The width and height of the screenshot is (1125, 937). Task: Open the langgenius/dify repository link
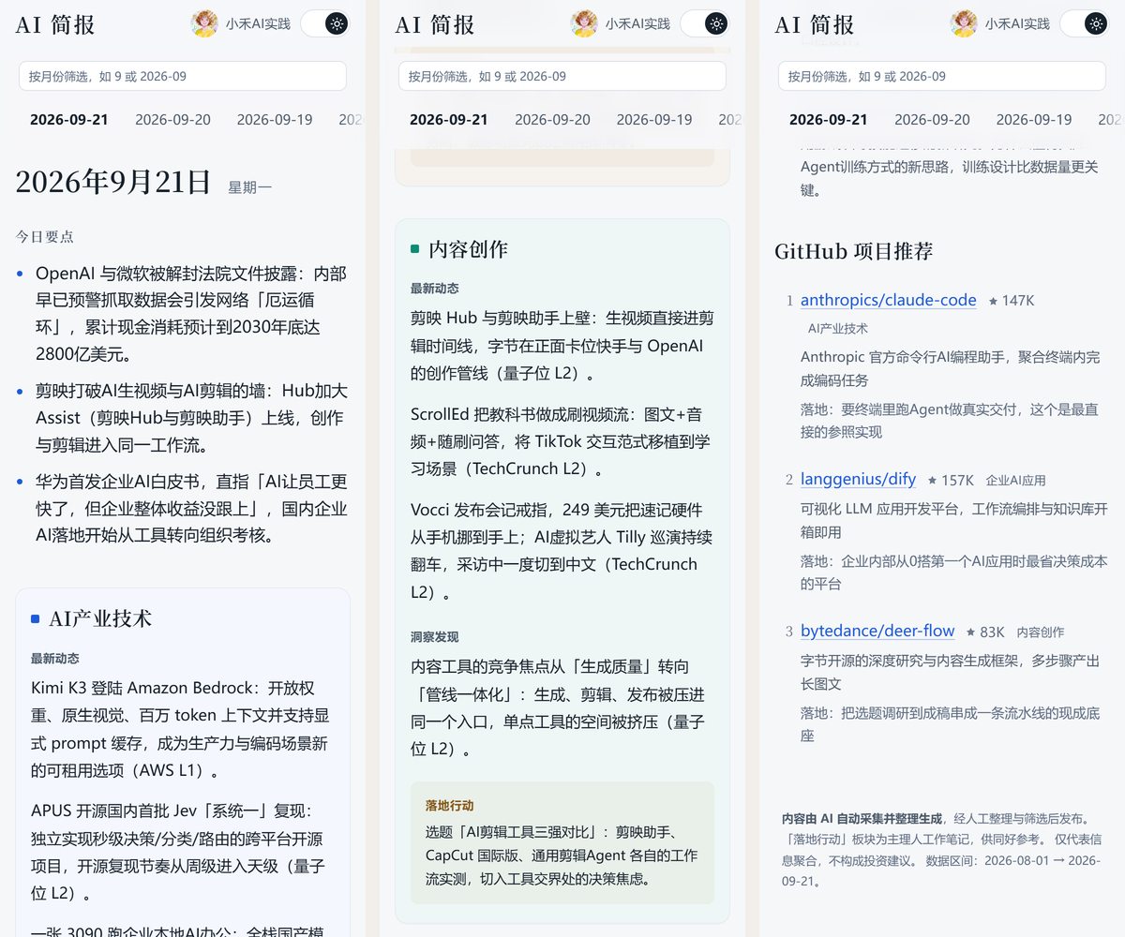tap(858, 479)
